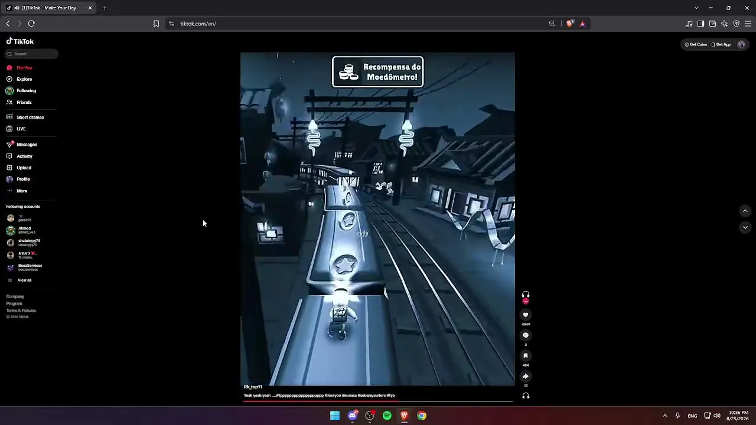The height and width of the screenshot is (425, 756).
Task: Go to the previous video
Action: [x=745, y=211]
